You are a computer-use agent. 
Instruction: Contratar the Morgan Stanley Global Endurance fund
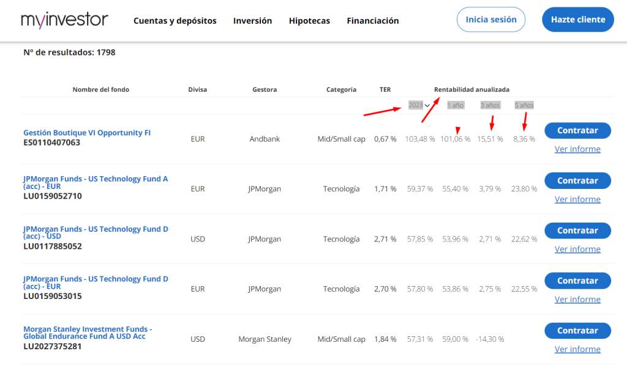577,331
